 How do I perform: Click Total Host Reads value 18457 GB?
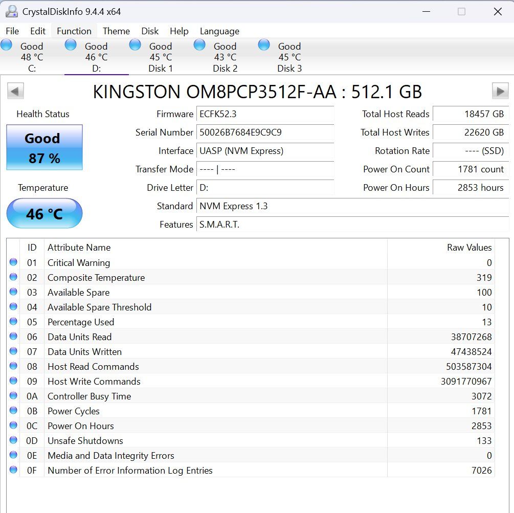[471, 114]
